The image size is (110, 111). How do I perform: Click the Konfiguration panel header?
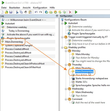coord(85,16)
